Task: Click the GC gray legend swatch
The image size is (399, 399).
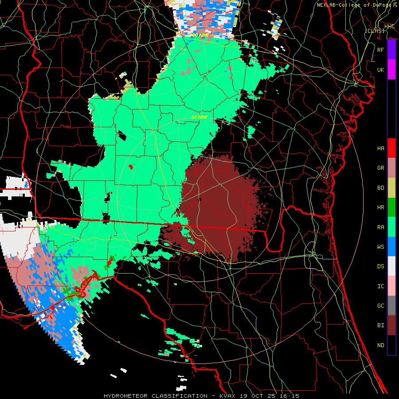Action: coord(391,305)
